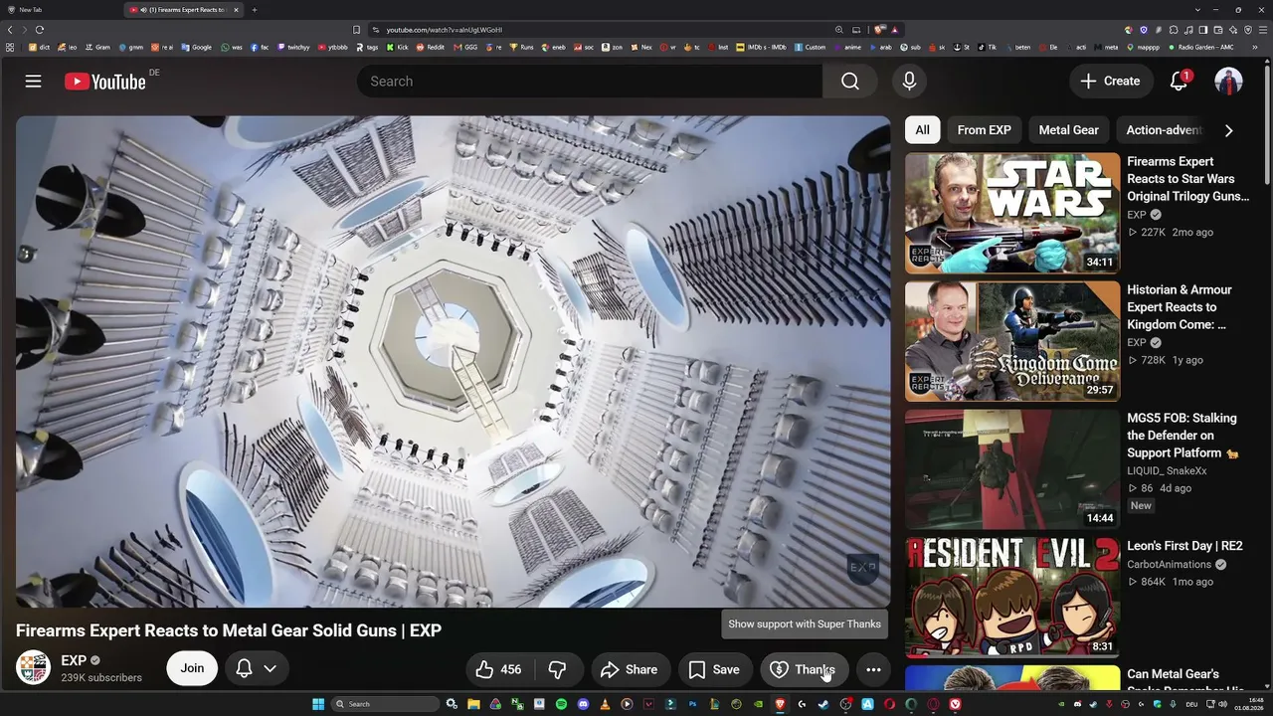Open the more actions ellipsis menu

tap(873, 669)
